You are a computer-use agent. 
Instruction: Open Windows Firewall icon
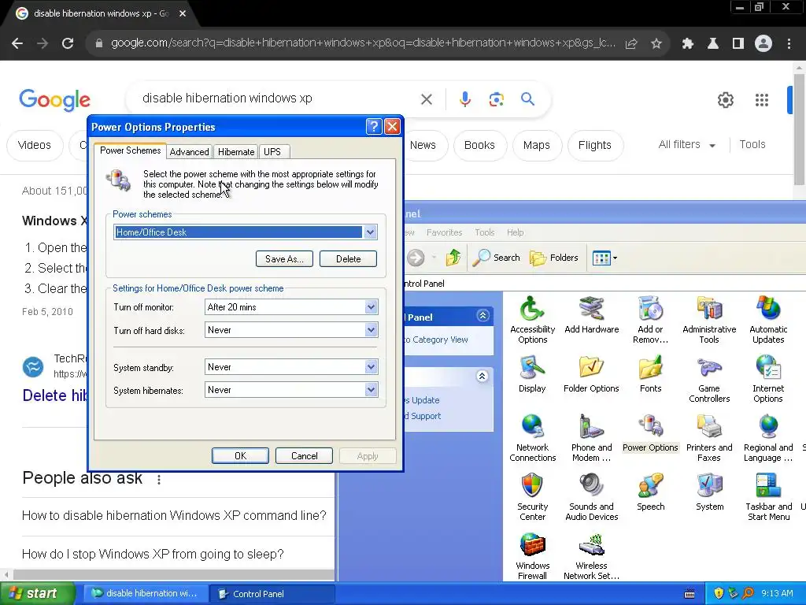pos(532,557)
